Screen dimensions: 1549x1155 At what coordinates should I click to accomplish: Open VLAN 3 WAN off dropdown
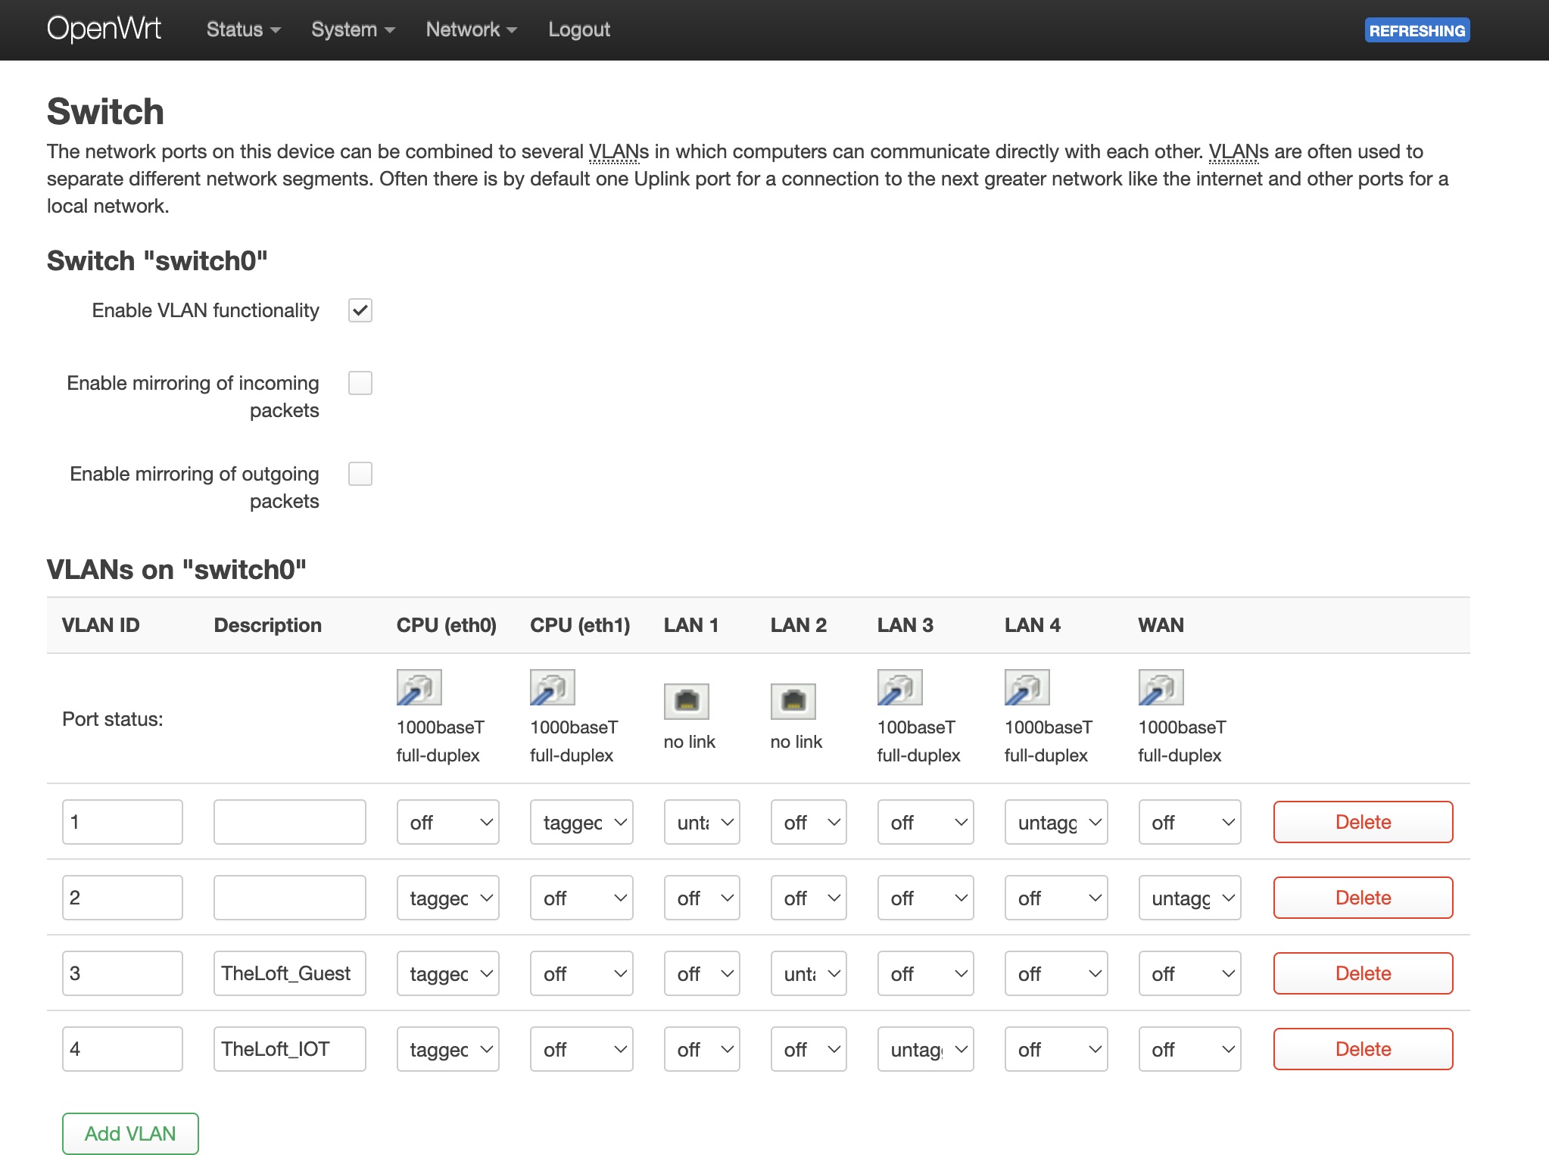pos(1190,973)
